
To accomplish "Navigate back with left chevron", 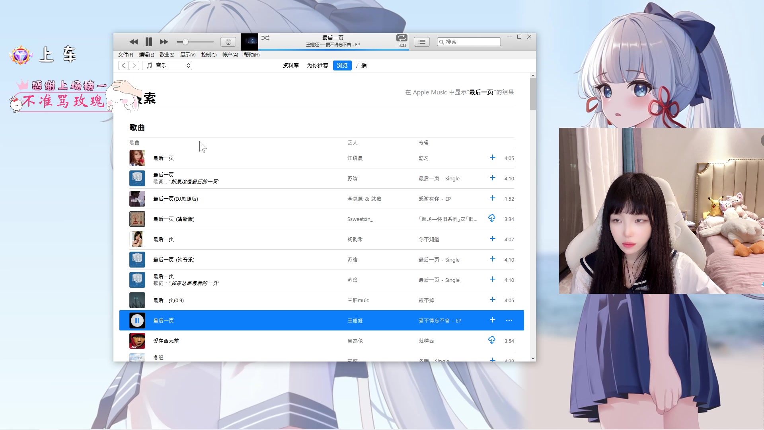I will tap(123, 65).
